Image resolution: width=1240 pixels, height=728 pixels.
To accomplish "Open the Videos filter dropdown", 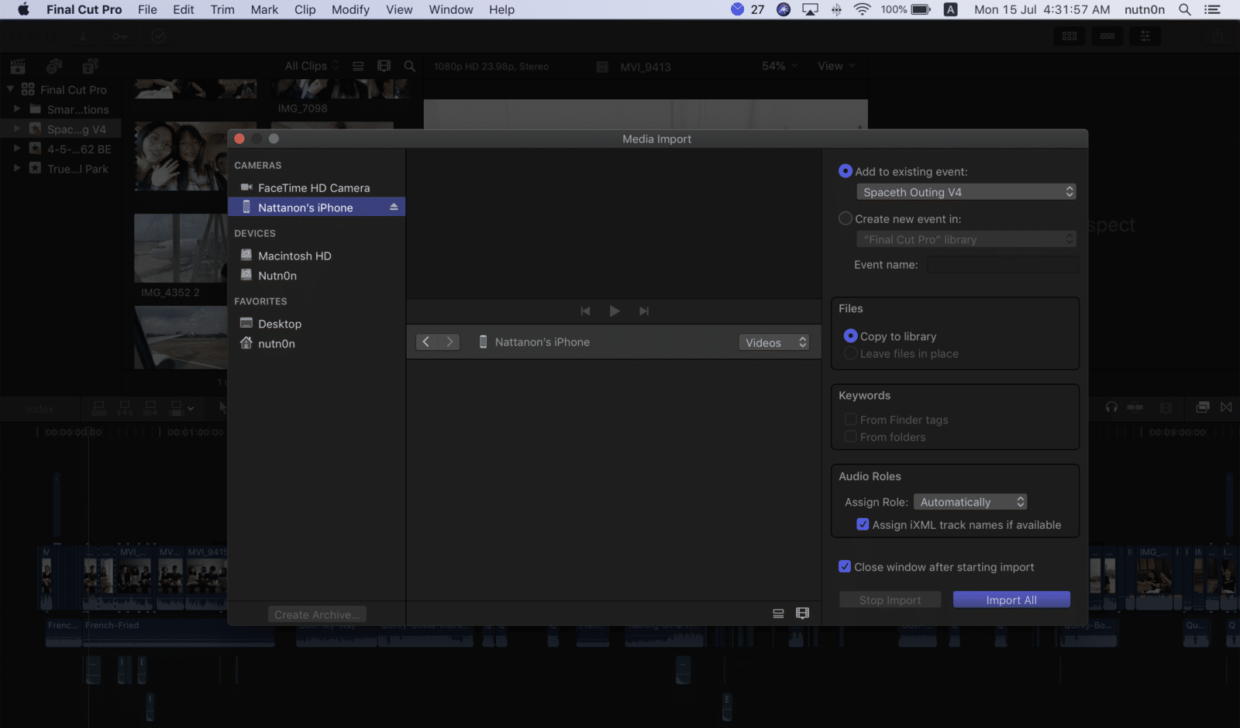I will click(774, 343).
